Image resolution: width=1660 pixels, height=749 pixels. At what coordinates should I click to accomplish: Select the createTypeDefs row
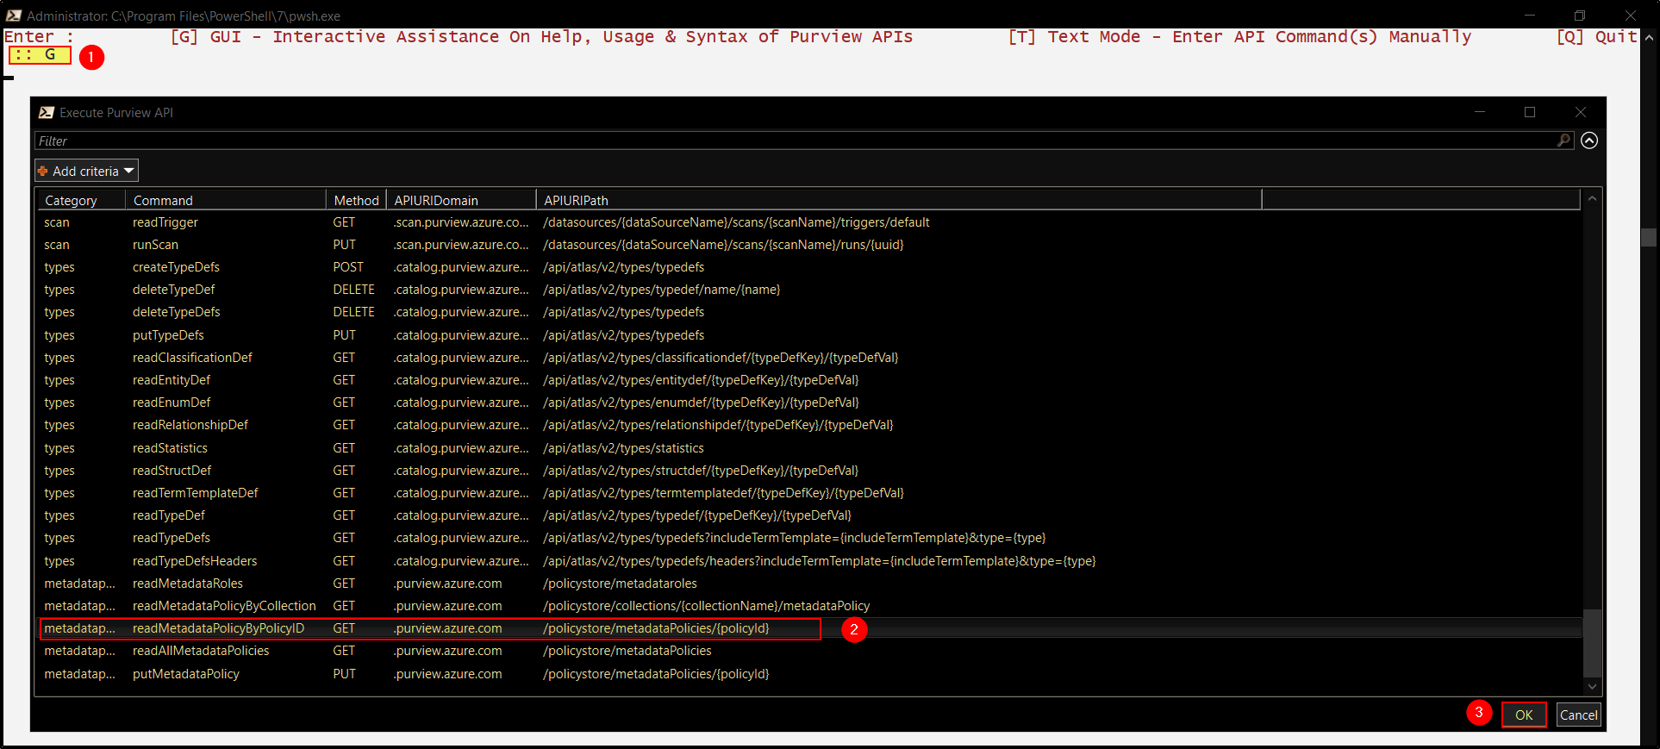point(810,267)
